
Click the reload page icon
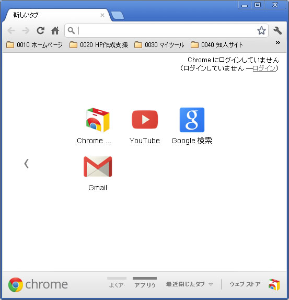(41, 30)
